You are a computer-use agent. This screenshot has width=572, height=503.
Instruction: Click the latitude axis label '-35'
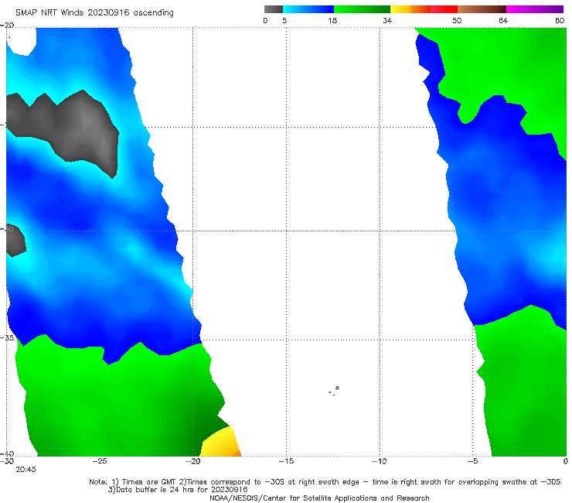point(7,338)
